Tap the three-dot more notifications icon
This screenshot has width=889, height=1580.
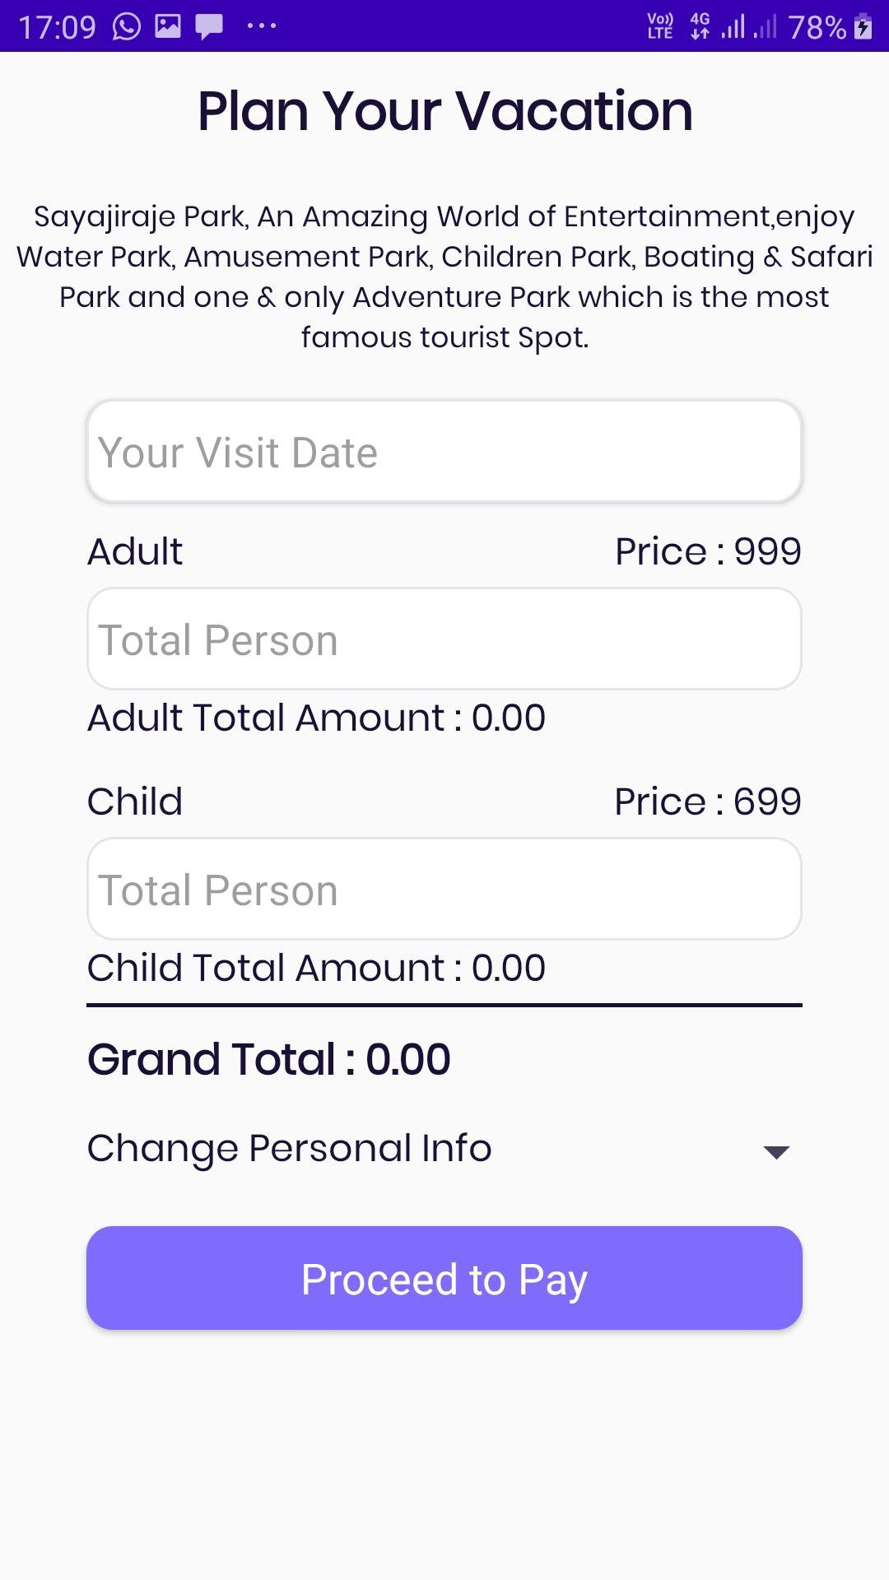click(x=262, y=26)
